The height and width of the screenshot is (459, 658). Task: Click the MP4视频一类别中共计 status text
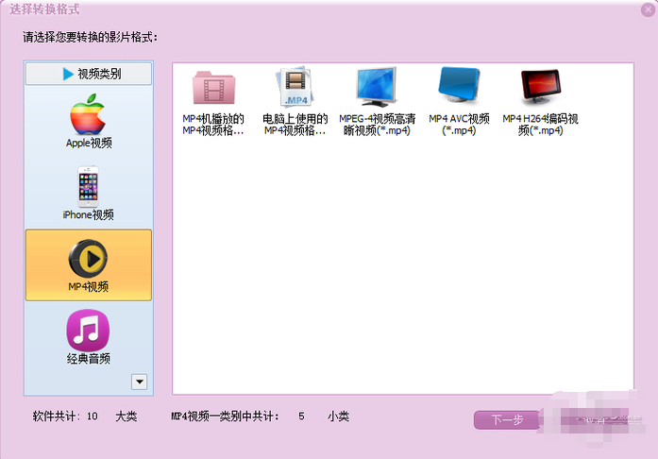tap(225, 416)
